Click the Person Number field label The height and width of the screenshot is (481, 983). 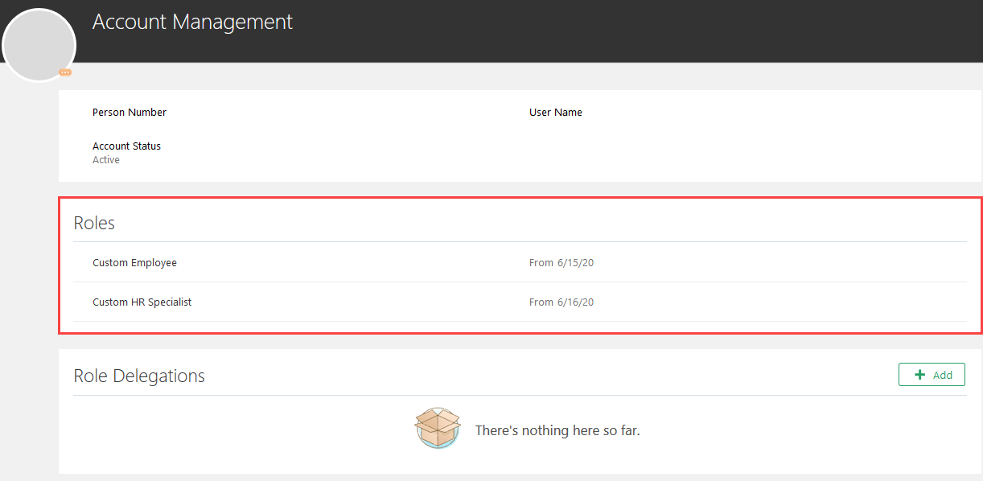pyautogui.click(x=130, y=112)
